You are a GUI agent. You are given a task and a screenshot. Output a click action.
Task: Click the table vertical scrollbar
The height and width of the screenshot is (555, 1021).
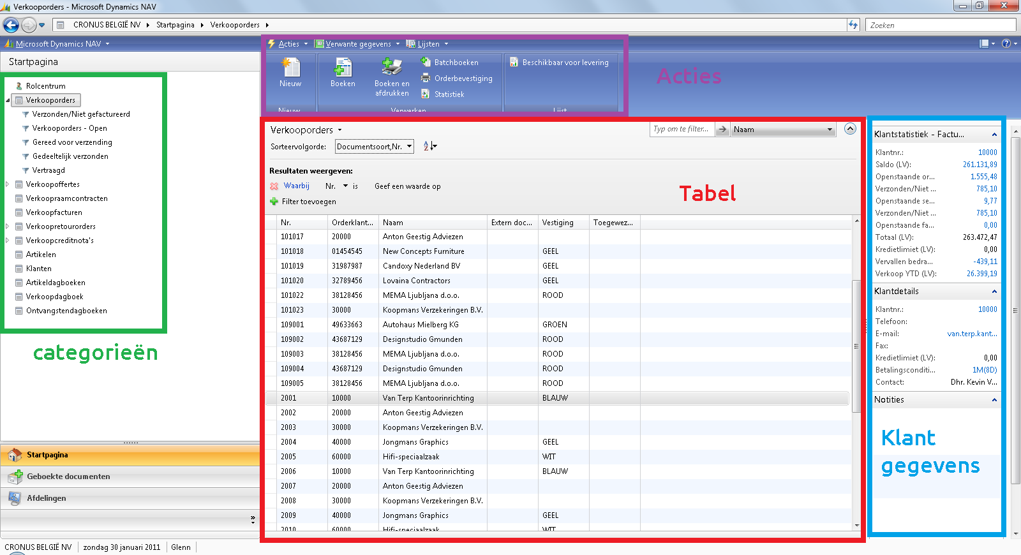pos(856,346)
